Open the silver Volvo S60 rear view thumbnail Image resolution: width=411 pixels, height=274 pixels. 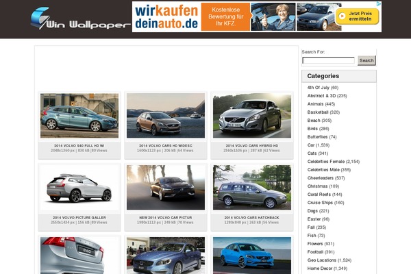pyautogui.click(x=79, y=256)
